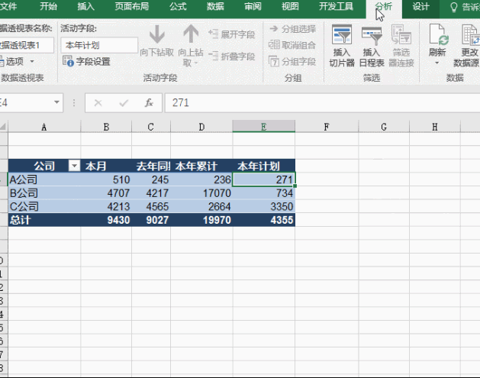Open Field Settings (字段设置)
Screen dimensions: 480x378
[x=86, y=61]
